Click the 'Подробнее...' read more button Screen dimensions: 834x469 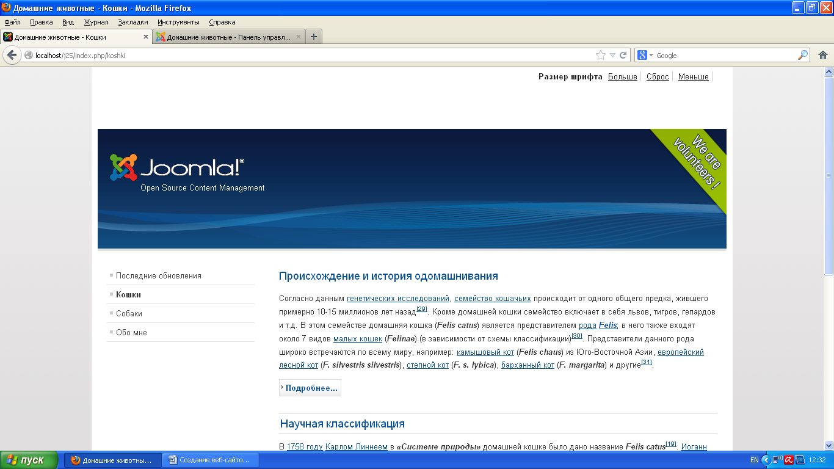[x=310, y=388]
